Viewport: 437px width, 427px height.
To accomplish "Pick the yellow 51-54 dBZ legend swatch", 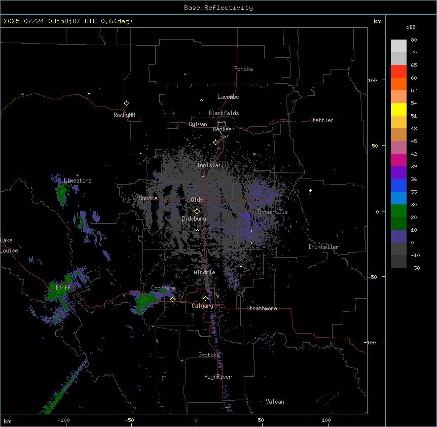I will tap(398, 109).
